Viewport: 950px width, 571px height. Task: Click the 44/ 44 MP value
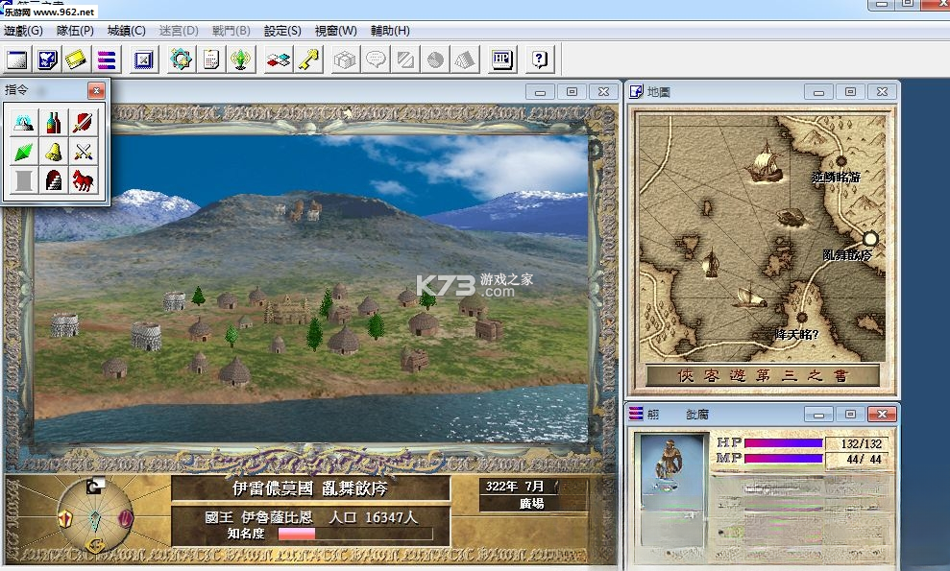tap(864, 459)
